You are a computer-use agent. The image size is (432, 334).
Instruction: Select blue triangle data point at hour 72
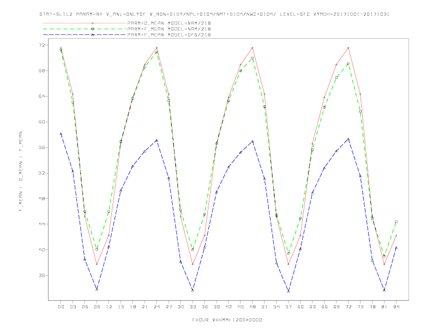pyautogui.click(x=348, y=139)
